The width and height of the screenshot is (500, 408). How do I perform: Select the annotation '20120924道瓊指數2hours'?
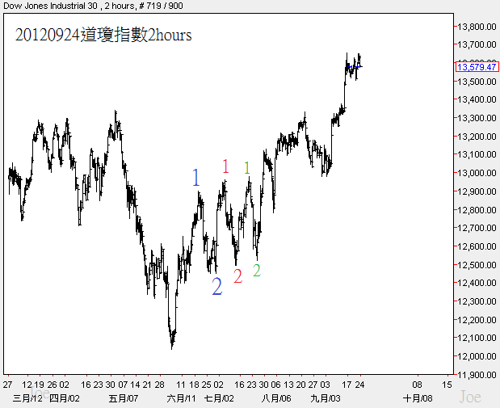click(103, 35)
